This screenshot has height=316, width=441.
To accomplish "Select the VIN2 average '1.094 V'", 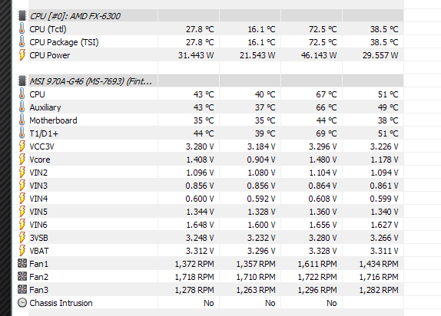I will click(x=384, y=173).
